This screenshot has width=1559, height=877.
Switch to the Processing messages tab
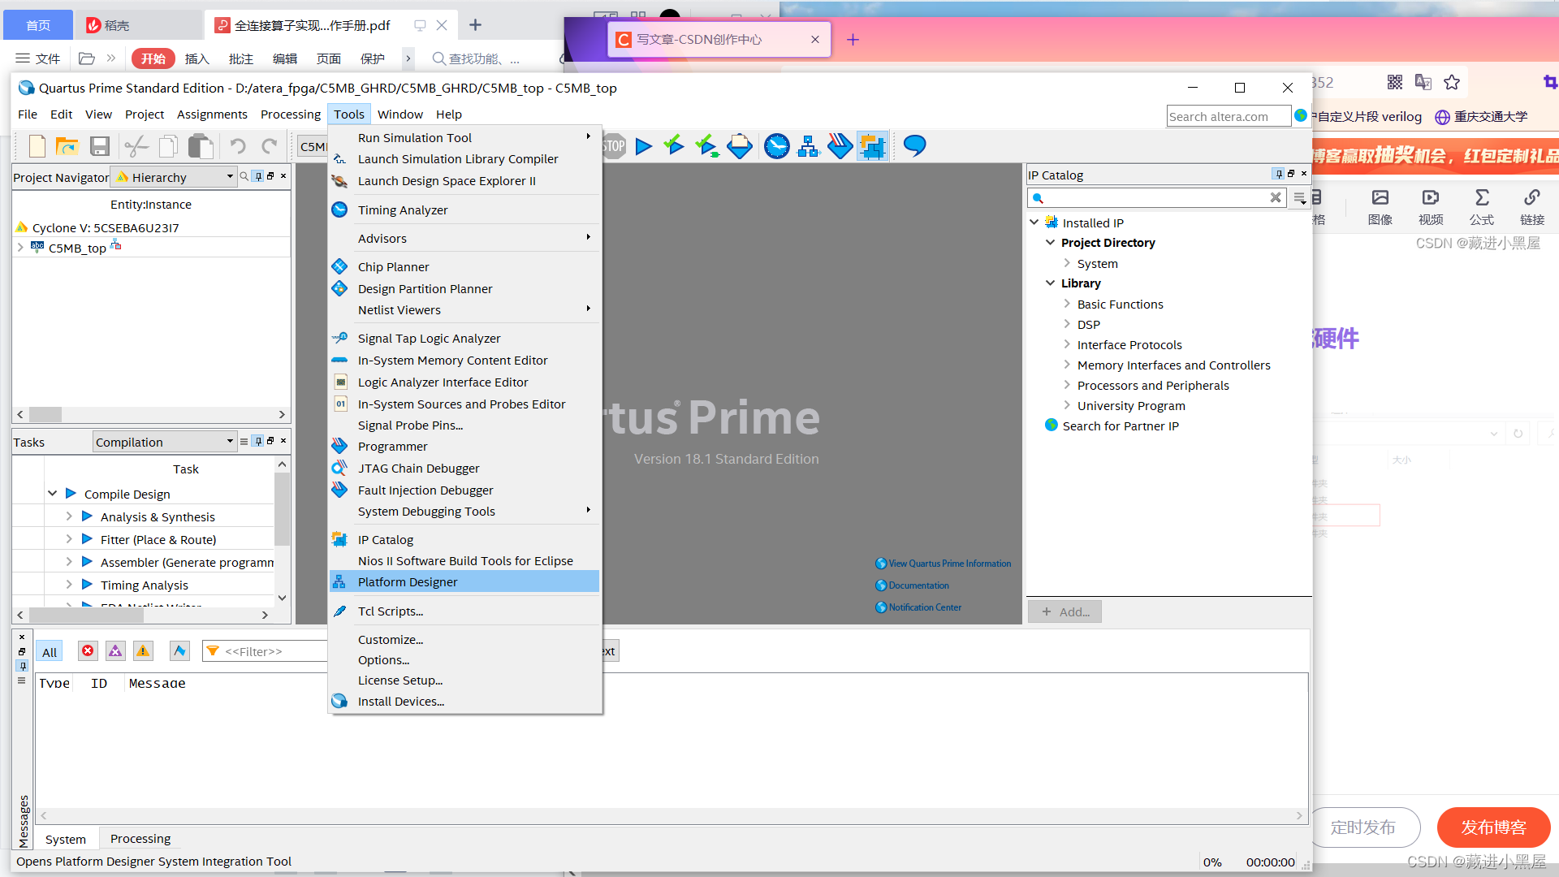tap(140, 838)
